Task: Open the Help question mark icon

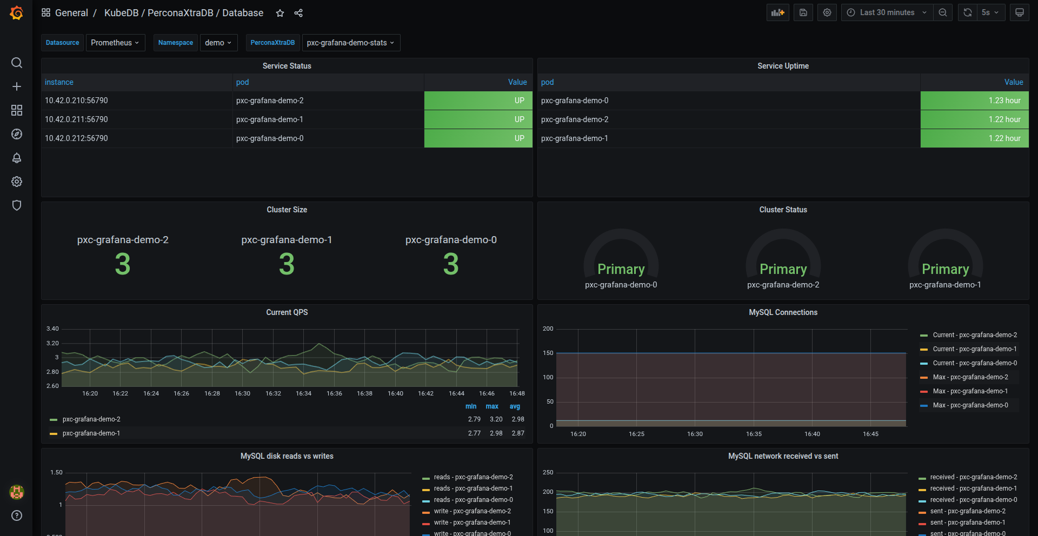Action: (x=17, y=515)
